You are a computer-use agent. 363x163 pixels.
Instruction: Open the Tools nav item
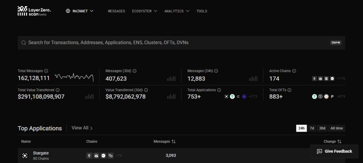pyautogui.click(x=202, y=11)
